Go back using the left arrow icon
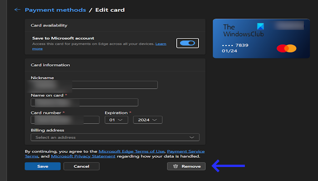This screenshot has width=318, height=181. (x=17, y=10)
